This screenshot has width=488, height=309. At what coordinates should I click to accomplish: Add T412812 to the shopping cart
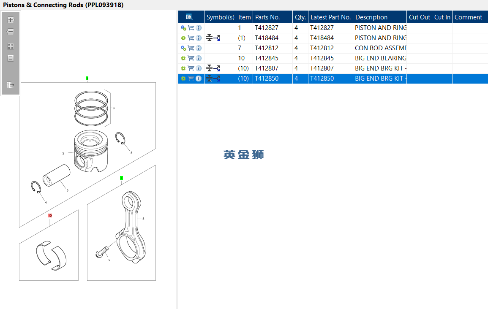click(x=191, y=48)
